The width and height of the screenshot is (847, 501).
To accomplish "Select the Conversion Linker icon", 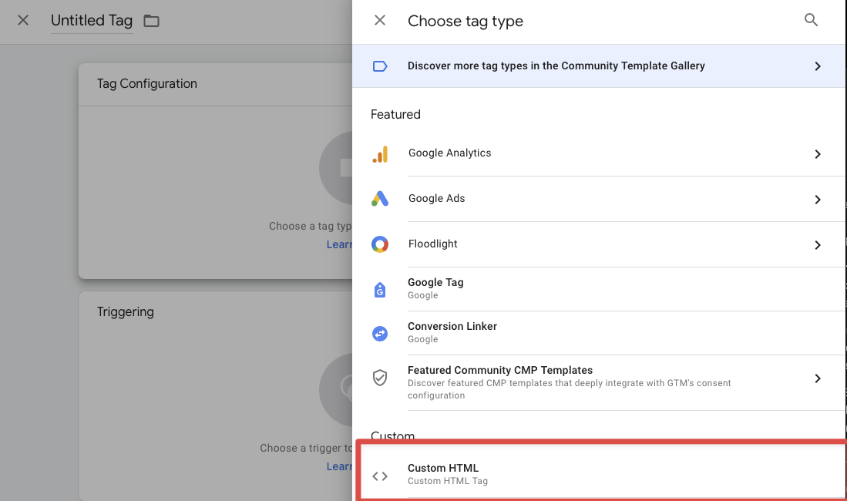I will pyautogui.click(x=380, y=333).
